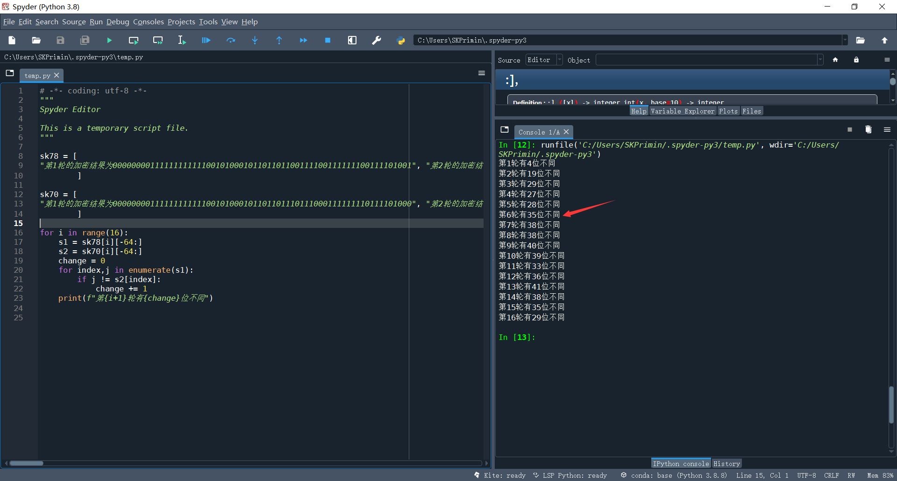Image resolution: width=897 pixels, height=481 pixels.
Task: Switch to the History tab
Action: 726,464
